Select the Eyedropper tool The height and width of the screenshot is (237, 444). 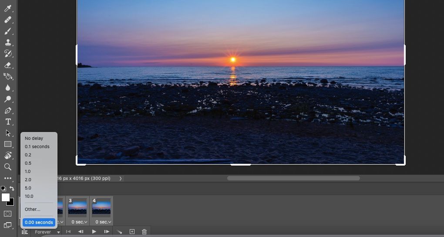(8, 9)
